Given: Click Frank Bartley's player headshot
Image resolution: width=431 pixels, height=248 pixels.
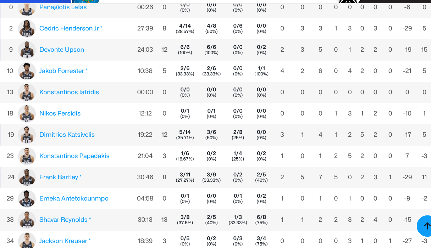Looking at the screenshot, I should (27, 177).
